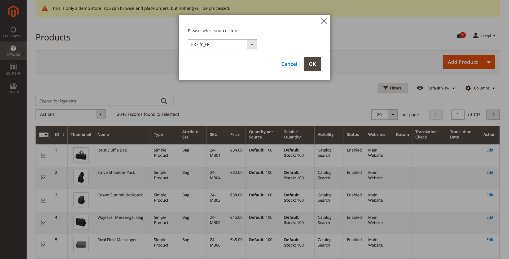Open the mass-select options arrow in header
The height and width of the screenshot is (259, 509).
point(46,135)
